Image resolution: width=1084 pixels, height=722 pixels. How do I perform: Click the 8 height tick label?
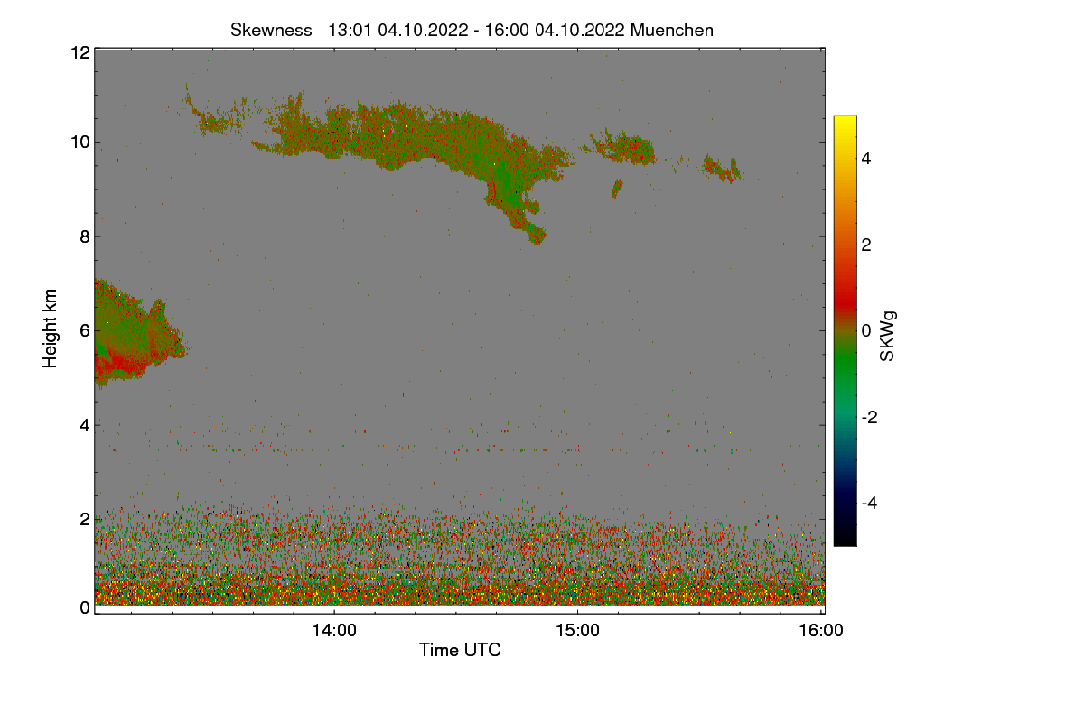pos(85,236)
